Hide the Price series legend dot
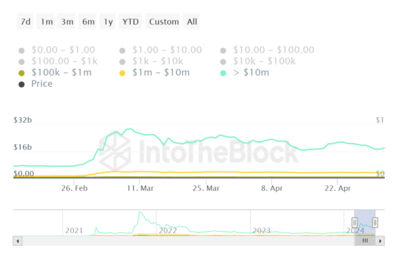398x265 pixels. point(22,83)
